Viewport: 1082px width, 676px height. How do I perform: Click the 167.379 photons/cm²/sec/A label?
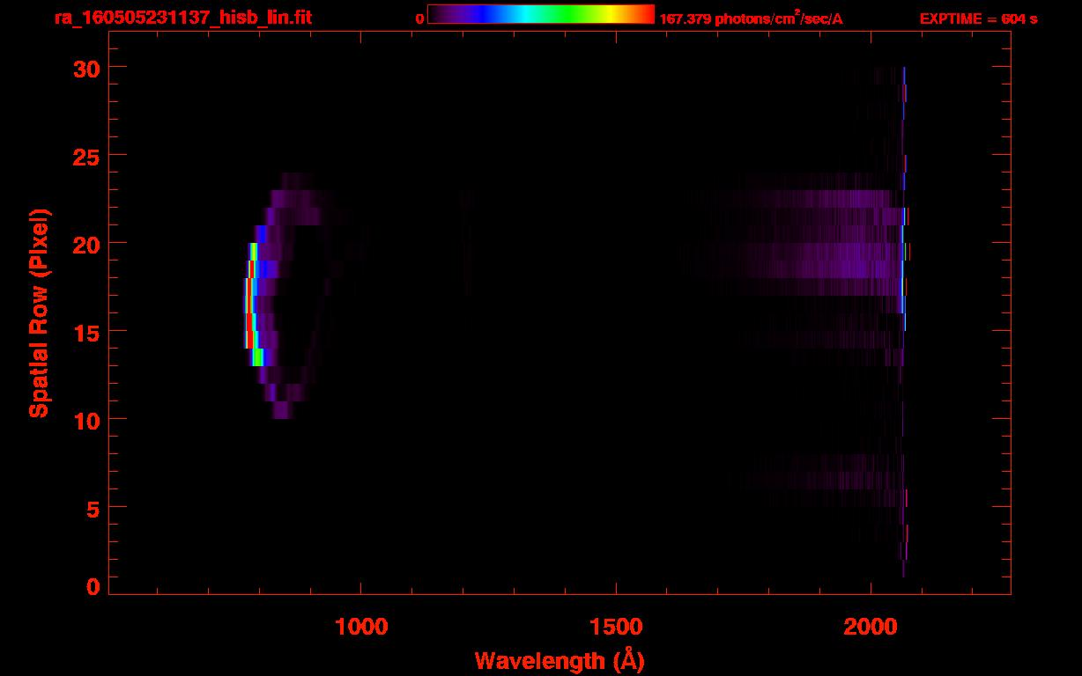coord(751,18)
